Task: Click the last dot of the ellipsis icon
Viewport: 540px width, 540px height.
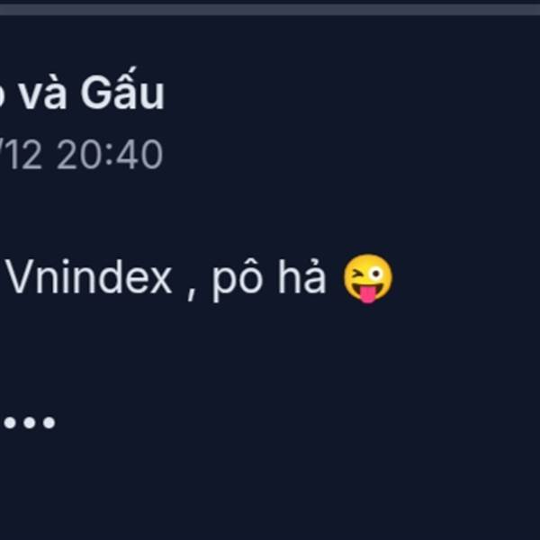Action: coord(49,423)
